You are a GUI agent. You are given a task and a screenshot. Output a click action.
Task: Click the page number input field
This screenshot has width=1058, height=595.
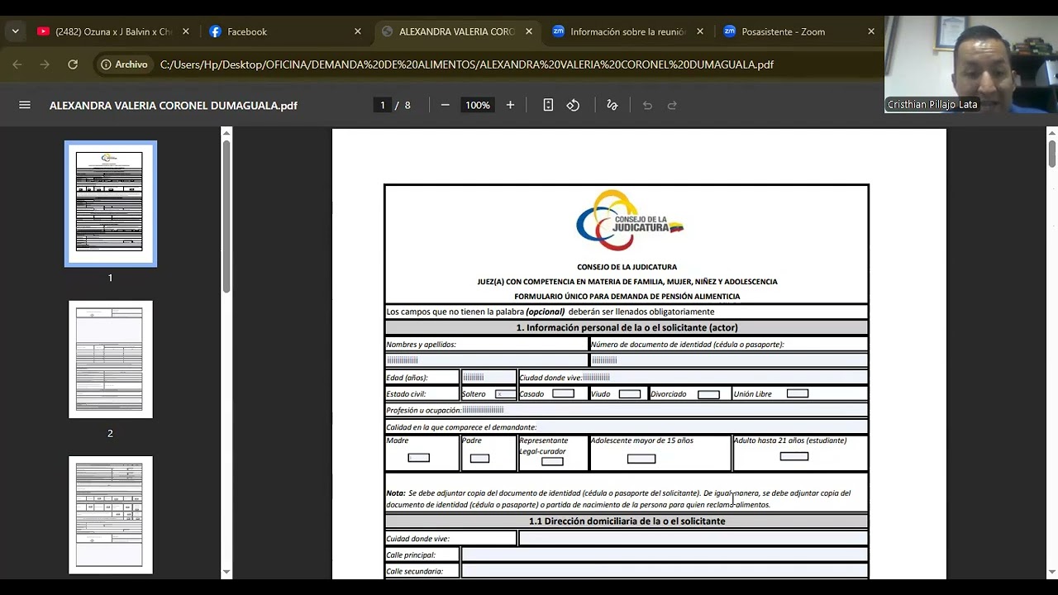click(382, 105)
